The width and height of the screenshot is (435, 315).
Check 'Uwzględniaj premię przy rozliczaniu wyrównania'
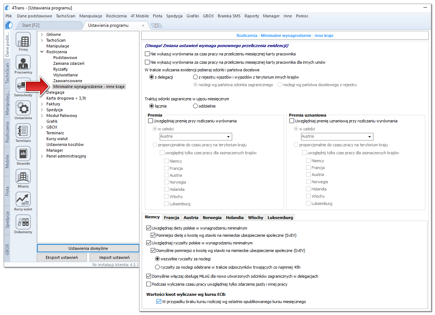[x=150, y=121]
